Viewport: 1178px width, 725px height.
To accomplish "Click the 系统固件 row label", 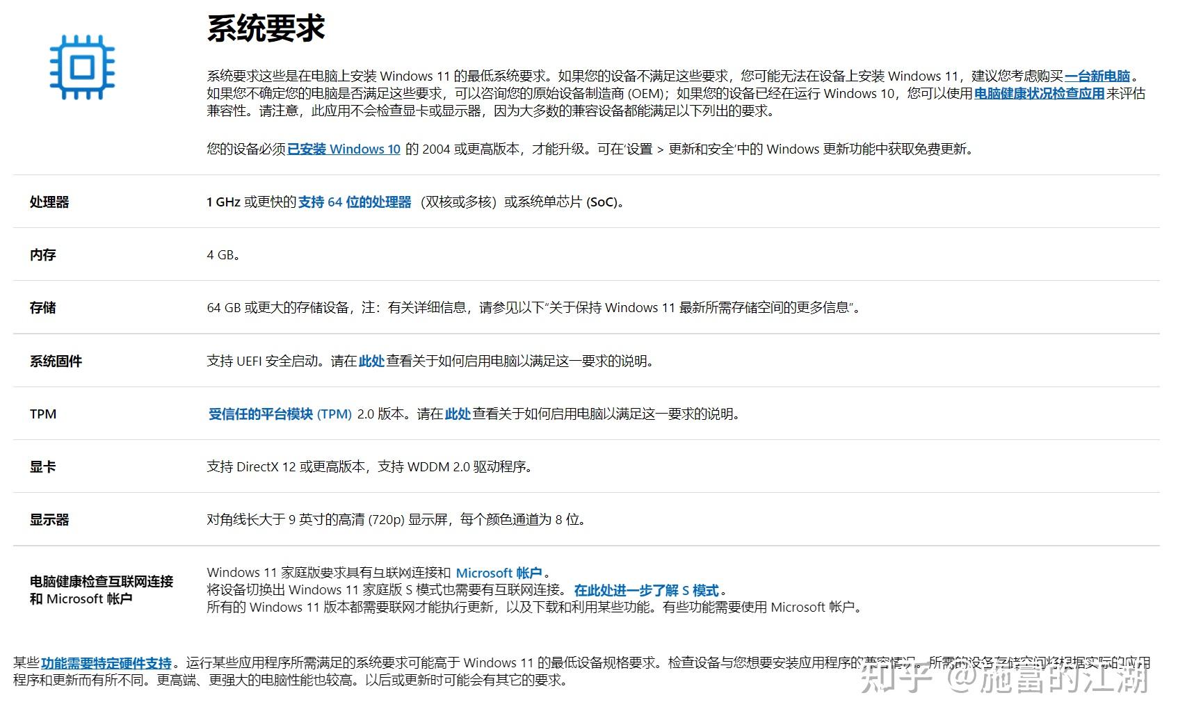I will click(x=56, y=361).
